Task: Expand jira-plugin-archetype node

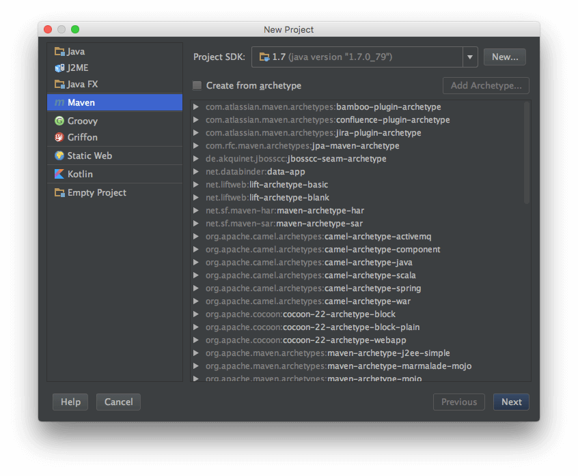Action: coord(196,132)
